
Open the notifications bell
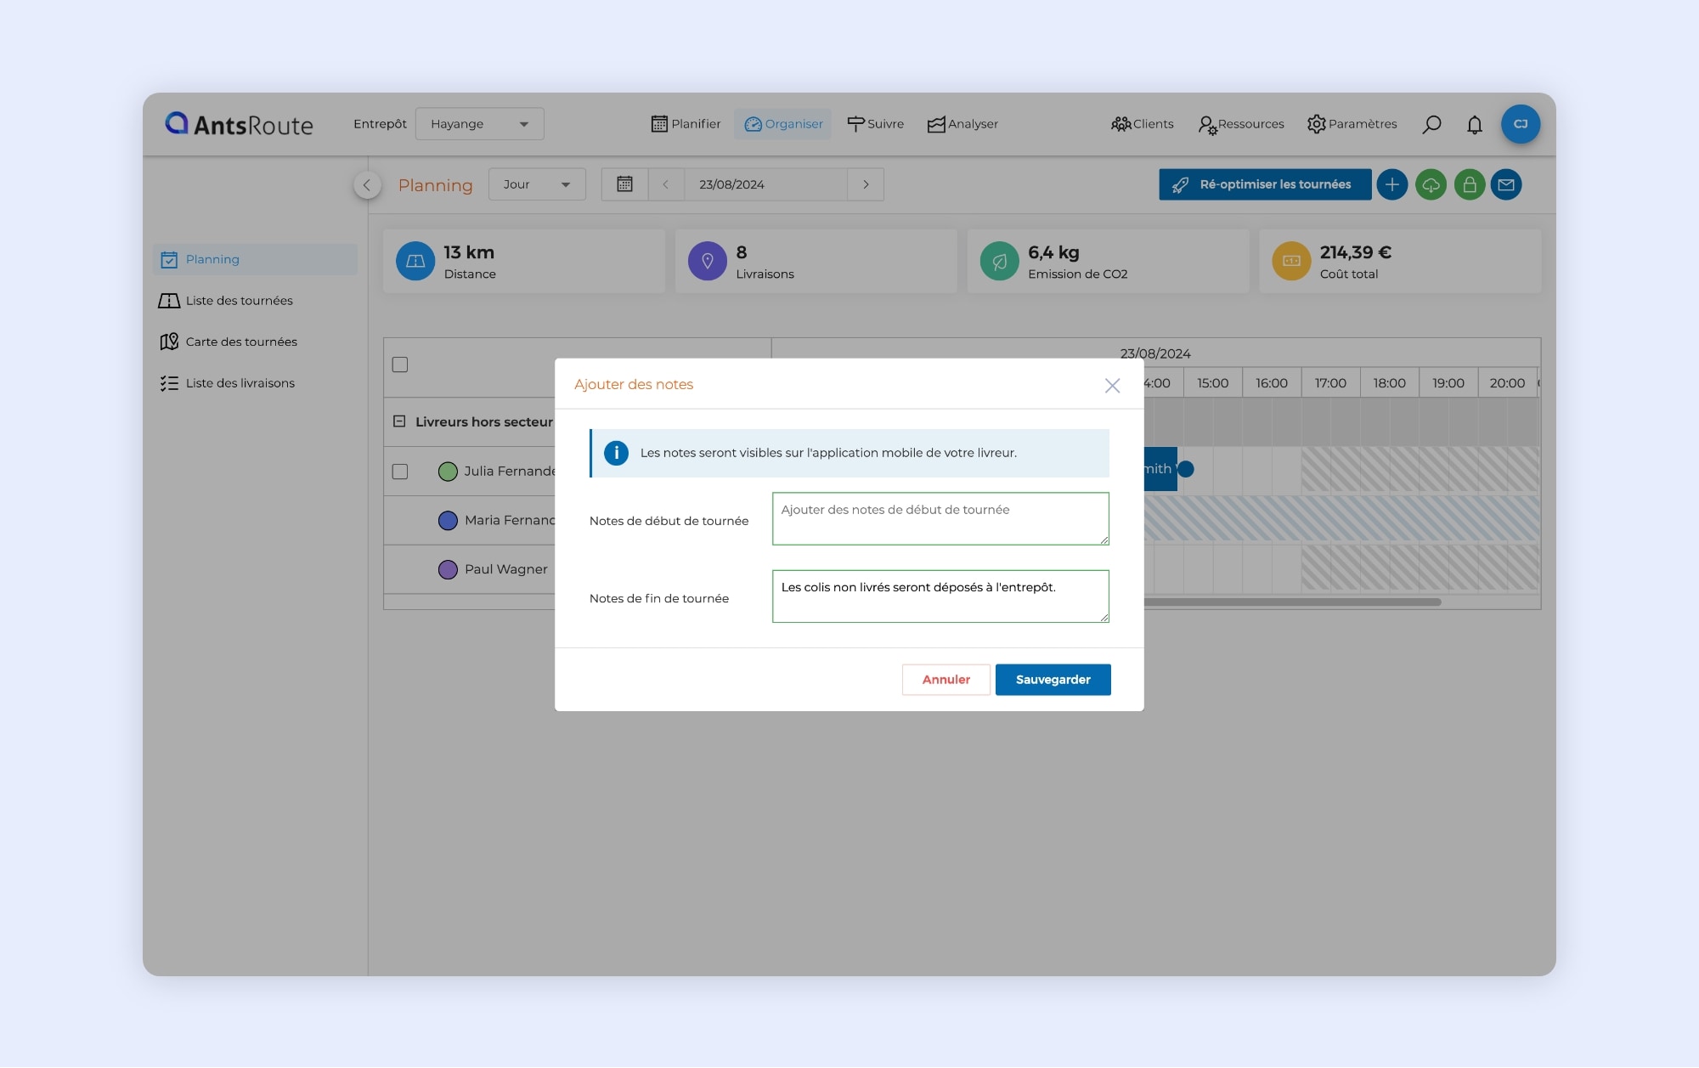pos(1475,124)
